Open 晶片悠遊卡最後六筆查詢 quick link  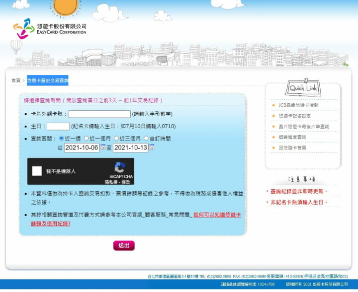(304, 127)
